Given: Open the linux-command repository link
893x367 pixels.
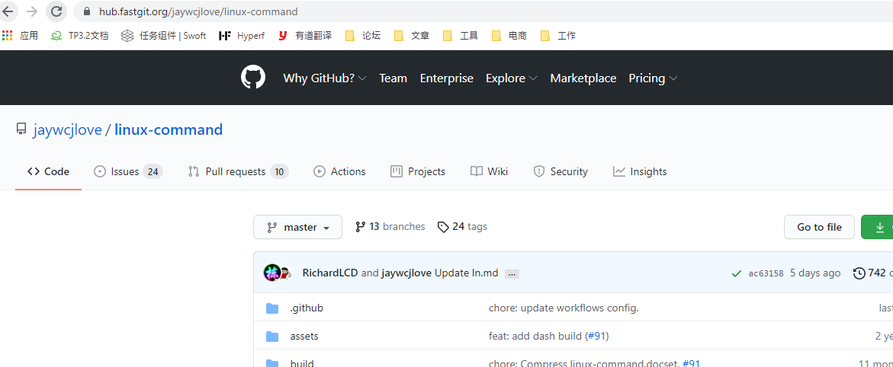Looking at the screenshot, I should click(169, 129).
